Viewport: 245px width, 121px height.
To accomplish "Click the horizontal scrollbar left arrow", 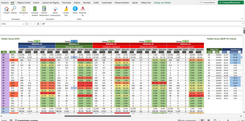I will tap(1, 116).
